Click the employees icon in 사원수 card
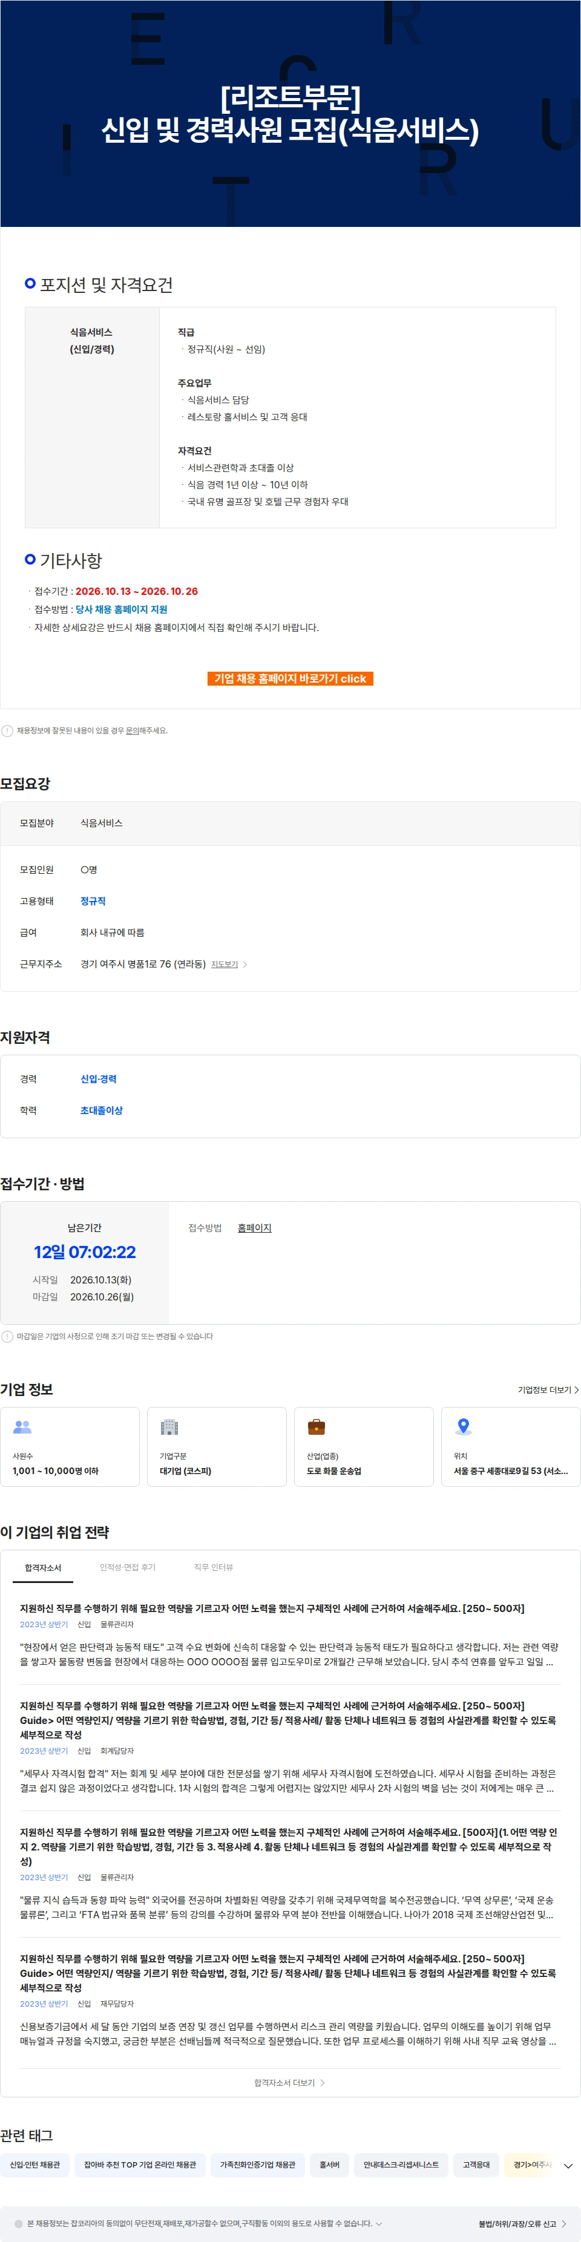Image resolution: width=581 pixels, height=2242 pixels. click(x=22, y=1426)
